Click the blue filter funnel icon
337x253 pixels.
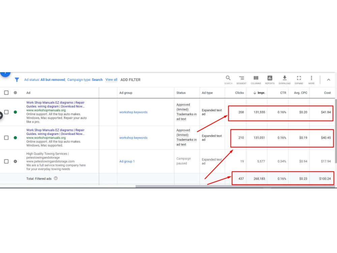coord(17,80)
